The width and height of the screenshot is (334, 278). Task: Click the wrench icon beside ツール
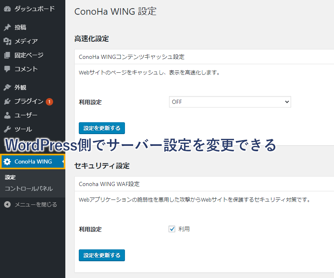(7, 129)
